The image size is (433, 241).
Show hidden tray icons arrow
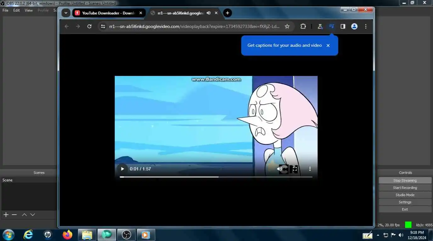tap(378, 235)
